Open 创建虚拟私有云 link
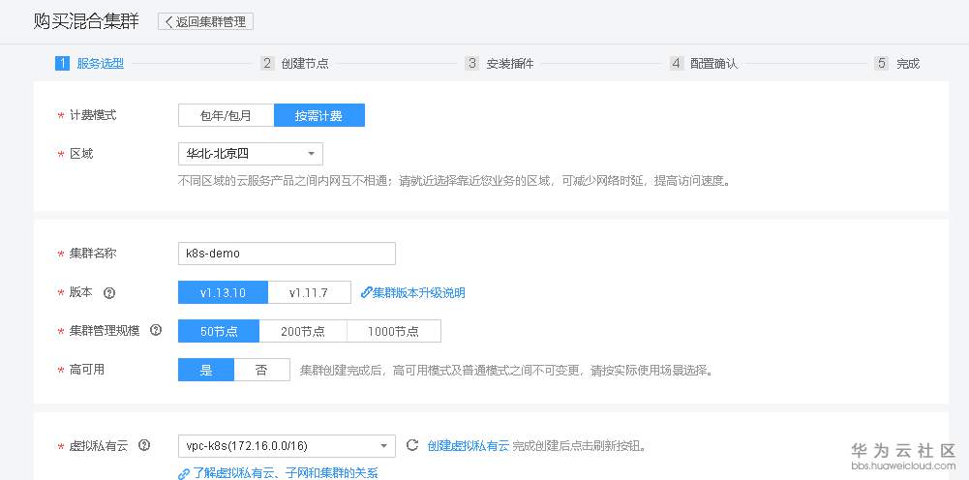969x480 pixels. click(x=469, y=445)
